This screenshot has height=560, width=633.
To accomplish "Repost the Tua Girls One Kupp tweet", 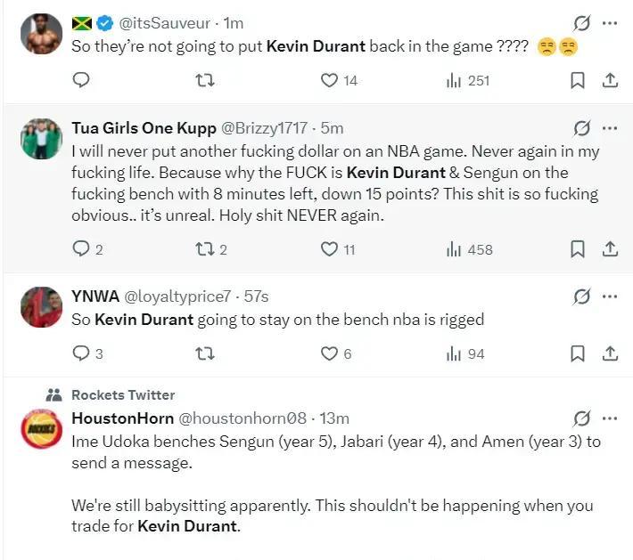I will [x=204, y=249].
